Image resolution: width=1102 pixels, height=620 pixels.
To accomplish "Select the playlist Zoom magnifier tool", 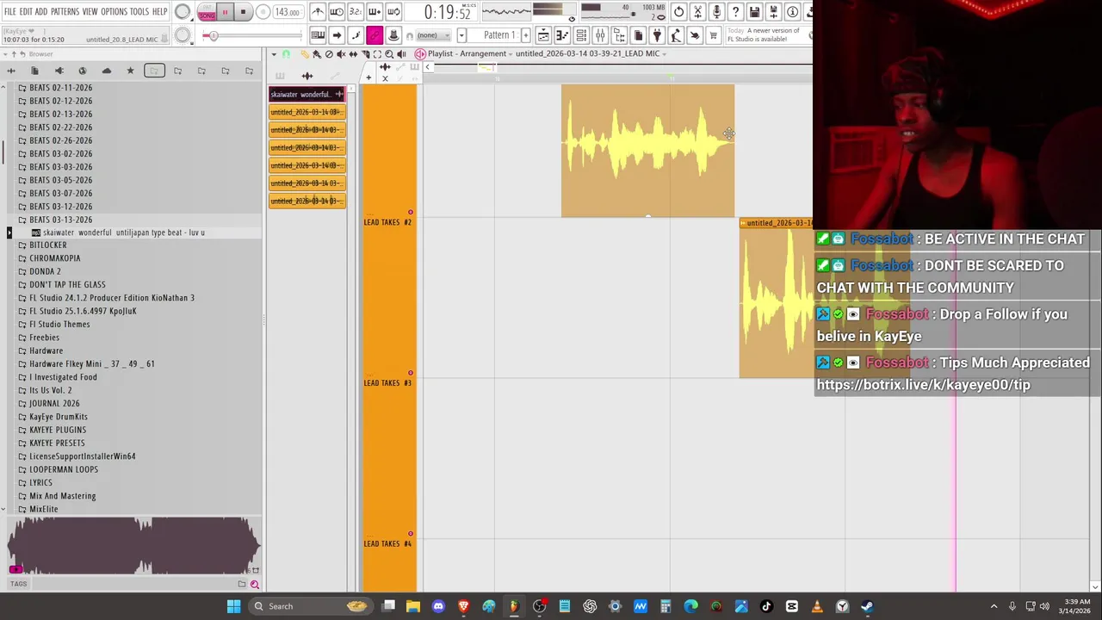I will coord(389,54).
